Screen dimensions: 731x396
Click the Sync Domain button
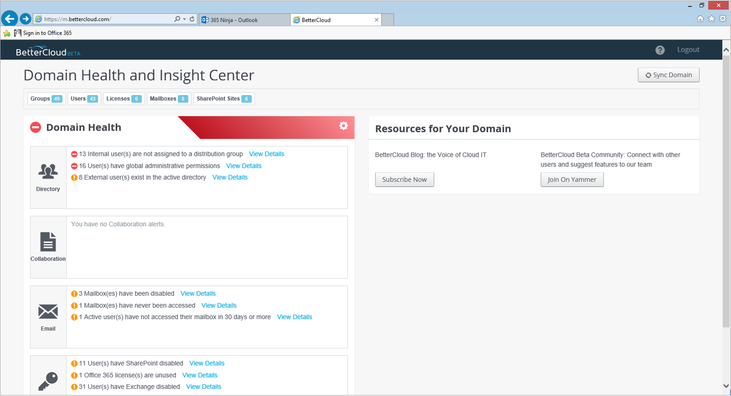tap(668, 75)
